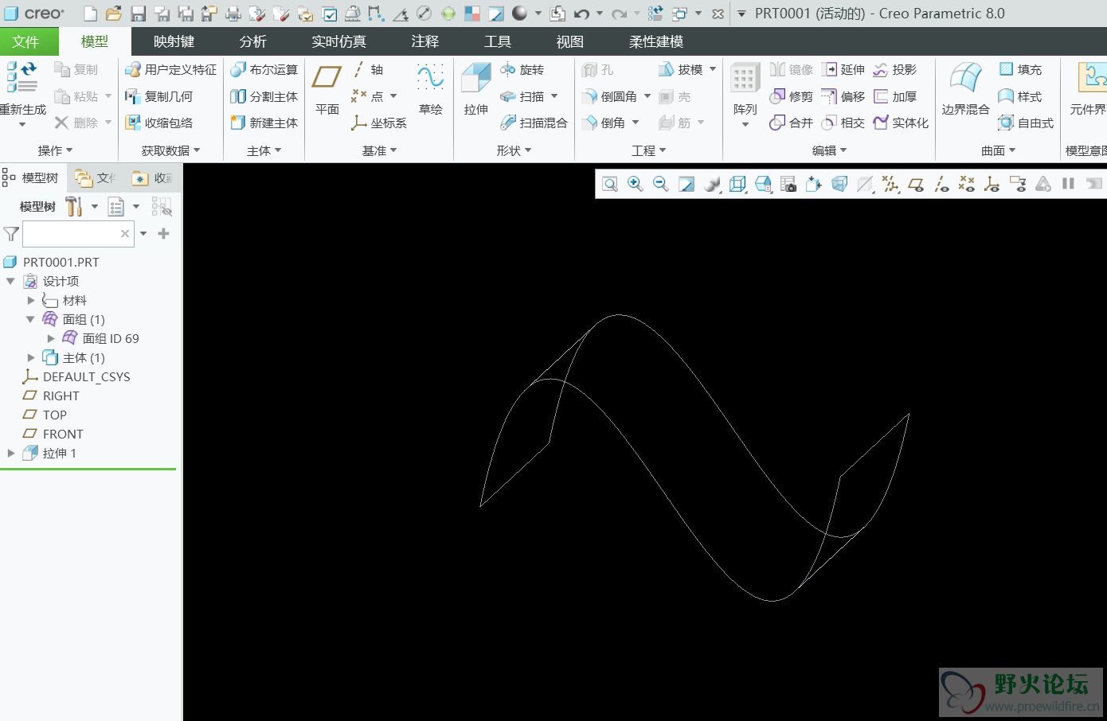Click 收缩包络 button
The image size is (1107, 721).
pyautogui.click(x=159, y=123)
